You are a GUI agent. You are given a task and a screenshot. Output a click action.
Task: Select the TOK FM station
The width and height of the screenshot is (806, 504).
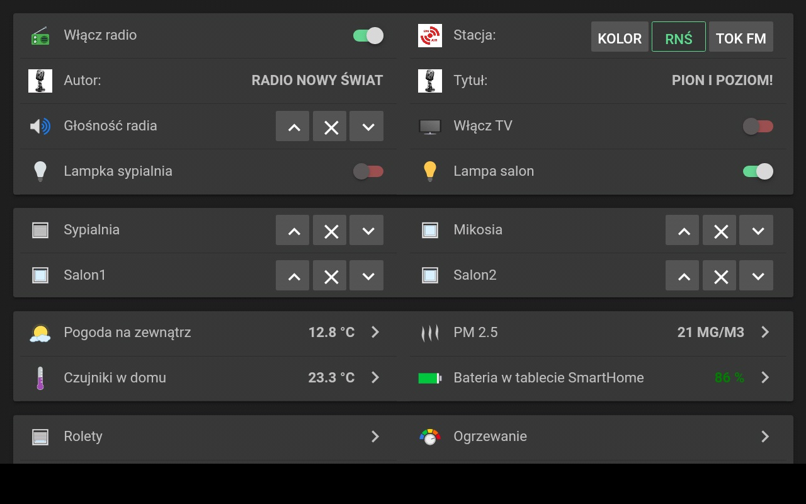pos(741,37)
